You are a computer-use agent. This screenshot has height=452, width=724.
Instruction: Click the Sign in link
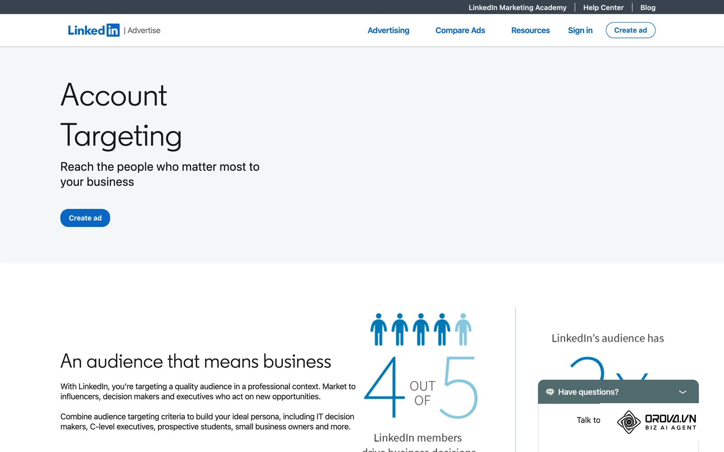point(580,30)
